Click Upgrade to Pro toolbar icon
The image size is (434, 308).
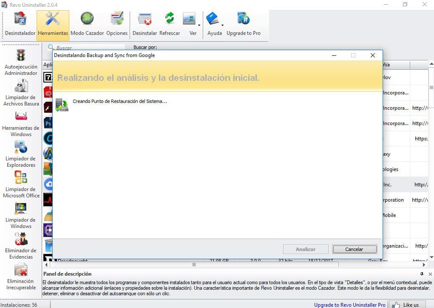(244, 24)
